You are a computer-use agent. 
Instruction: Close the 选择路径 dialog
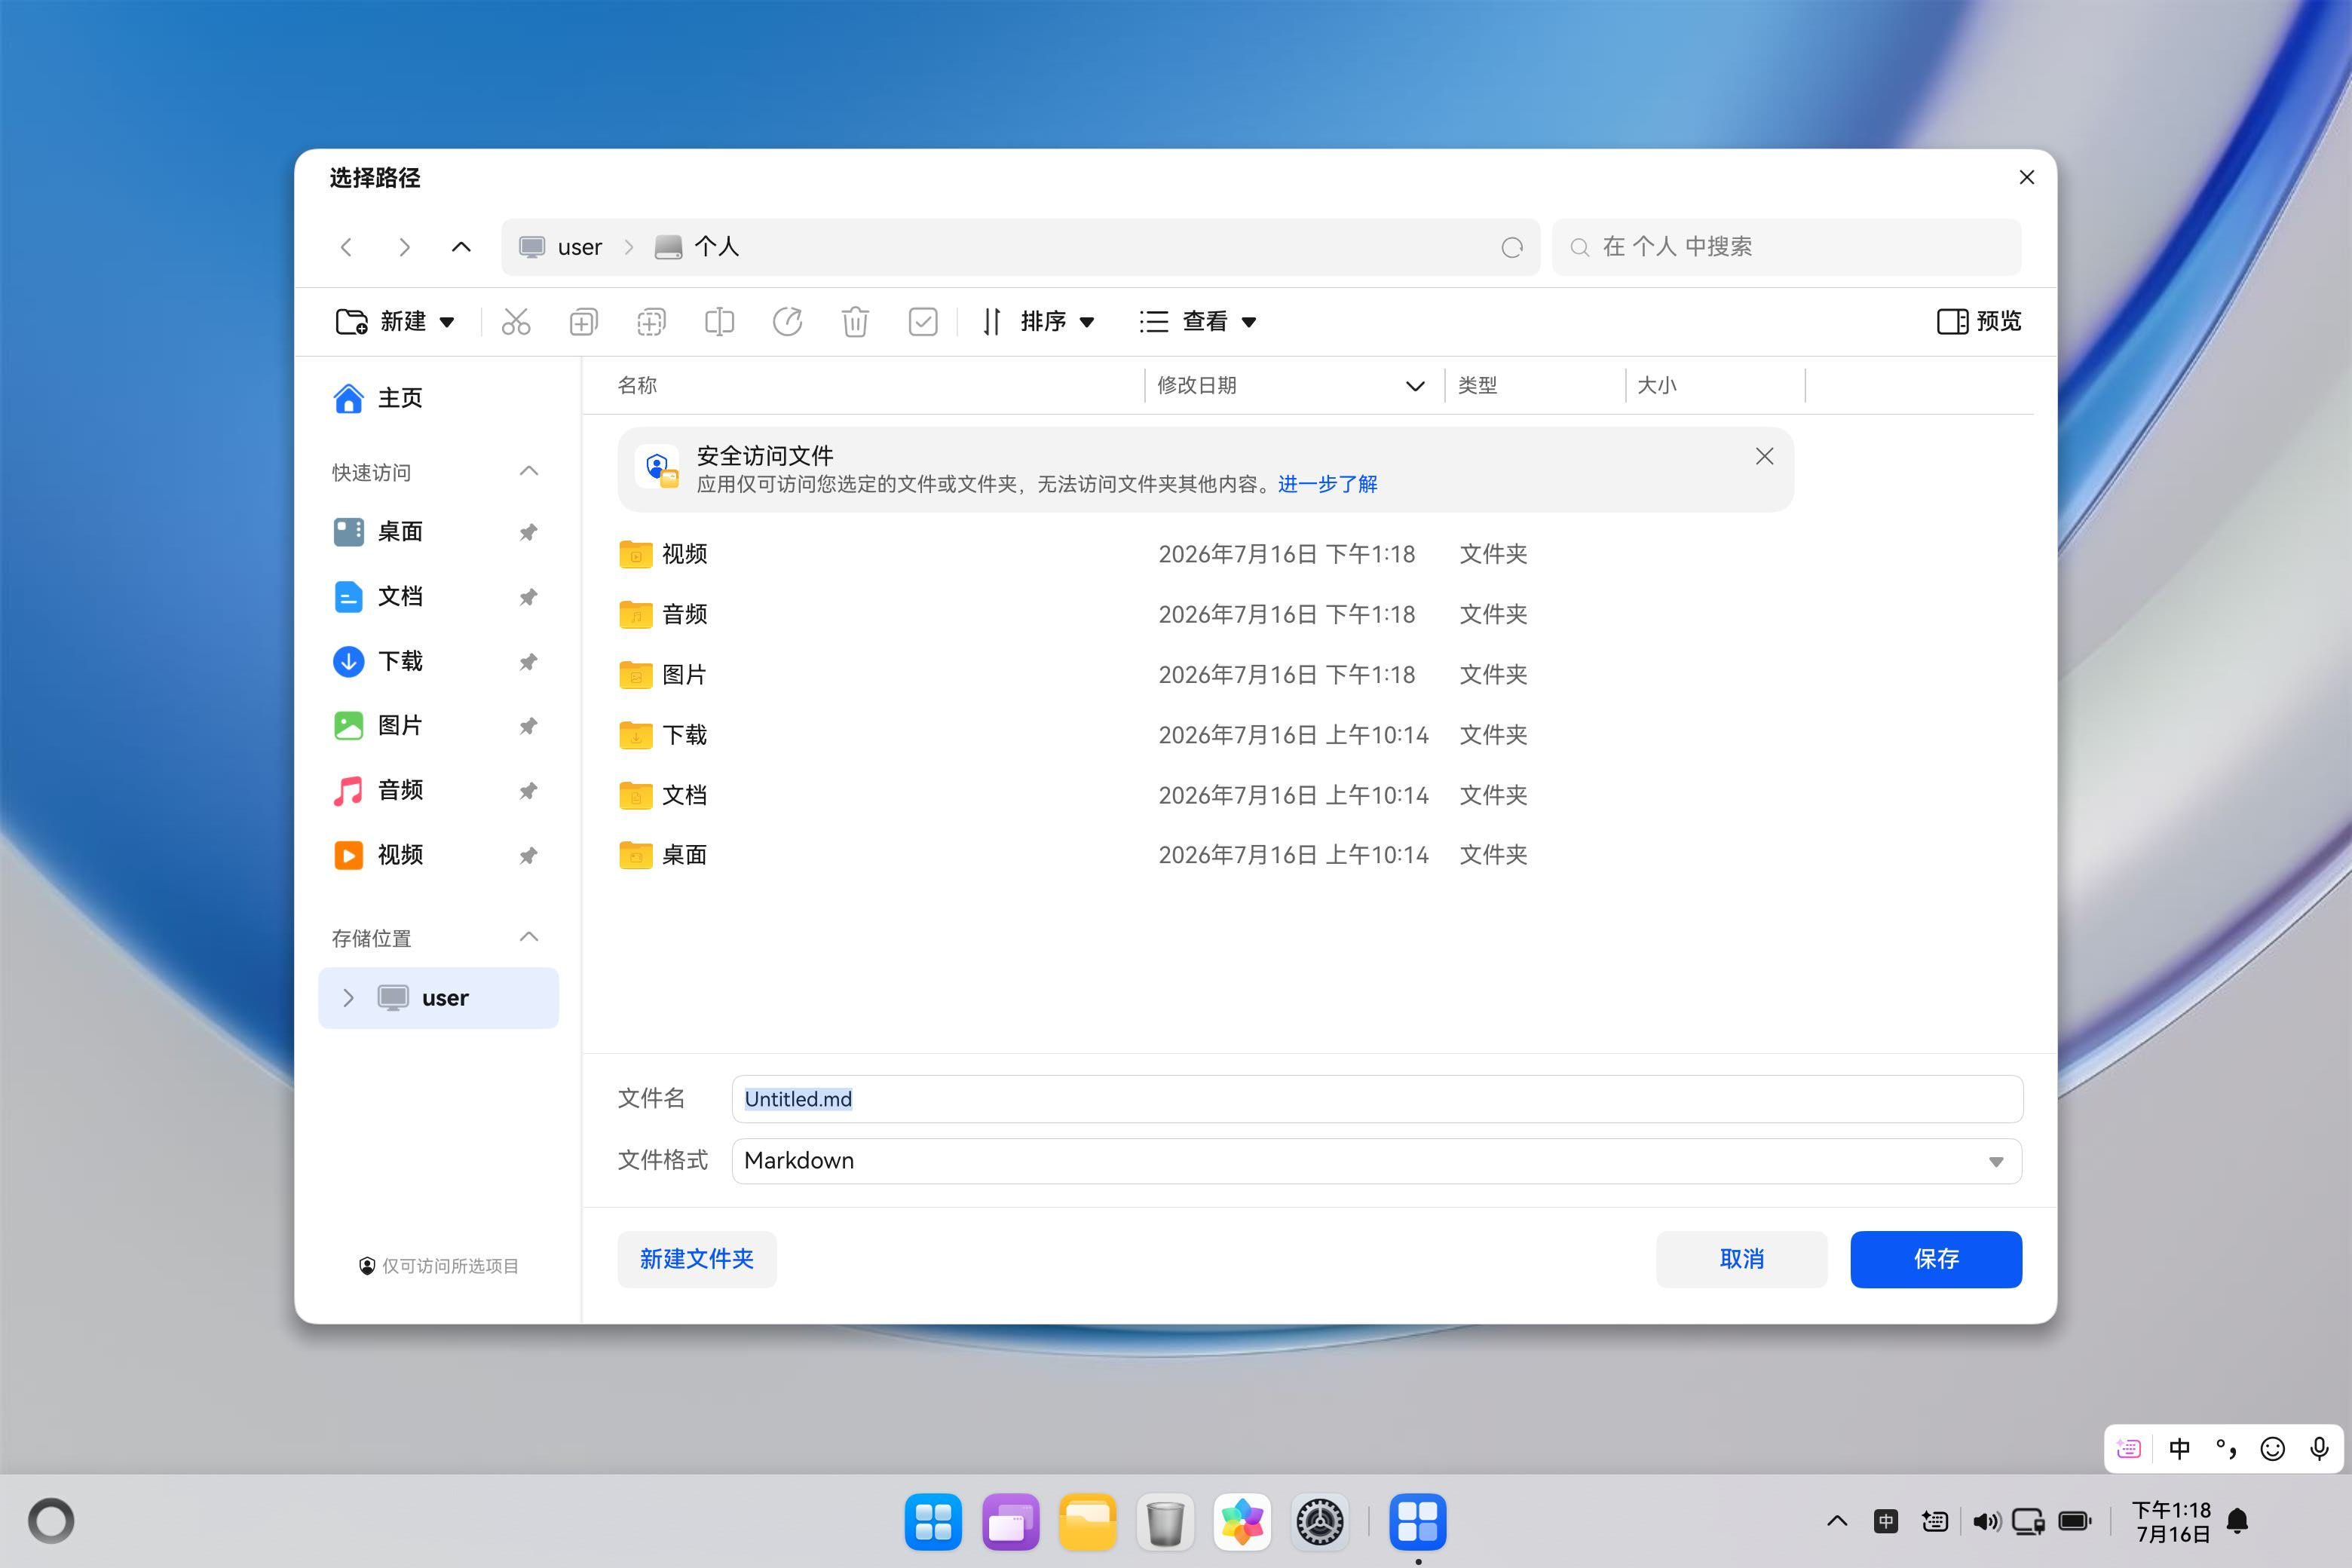[2027, 177]
